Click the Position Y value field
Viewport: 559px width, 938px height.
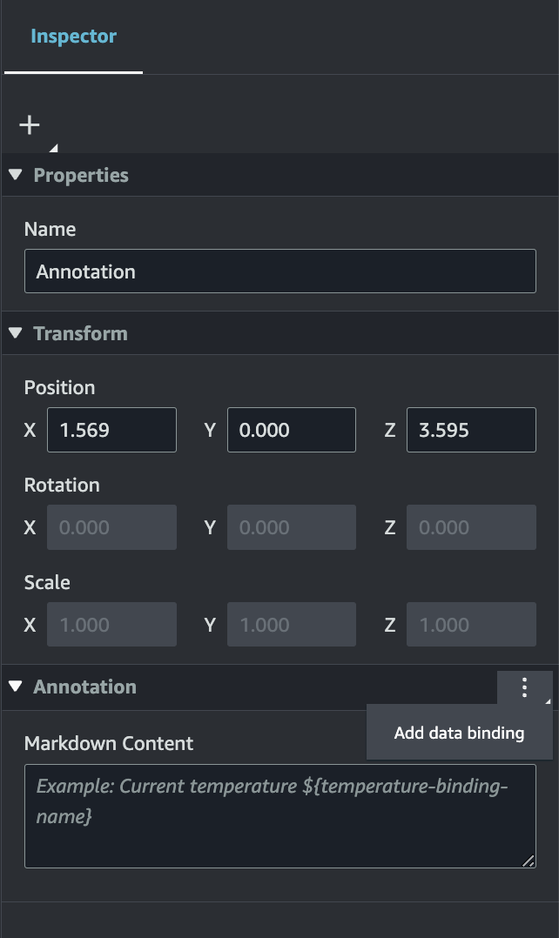(x=291, y=429)
